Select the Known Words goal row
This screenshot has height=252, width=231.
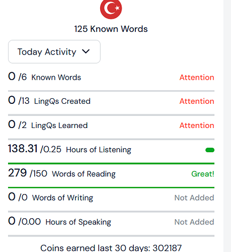[x=111, y=77]
